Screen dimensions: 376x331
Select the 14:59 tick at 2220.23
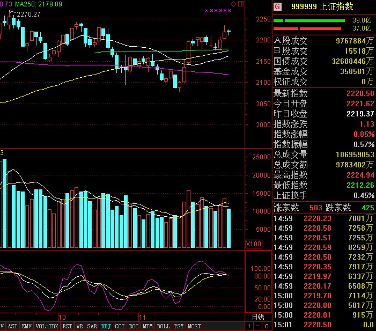tap(324, 218)
